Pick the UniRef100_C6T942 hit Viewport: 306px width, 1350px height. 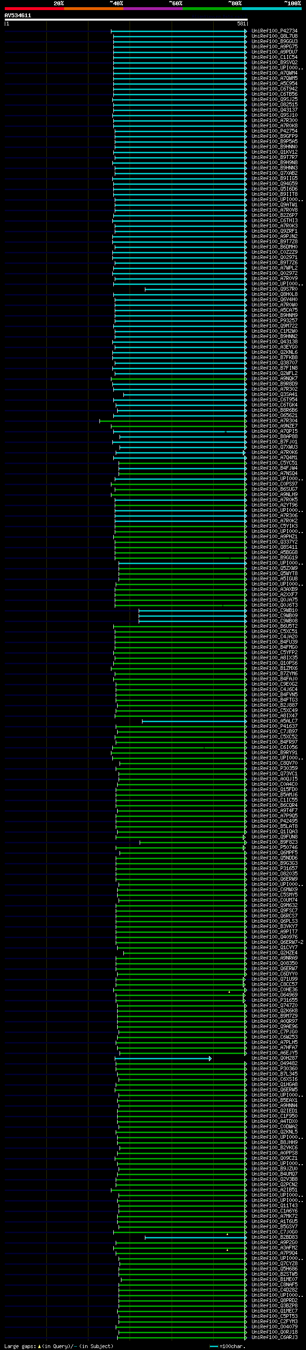[274, 89]
